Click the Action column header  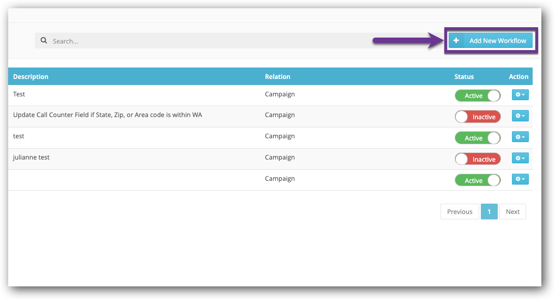(518, 77)
